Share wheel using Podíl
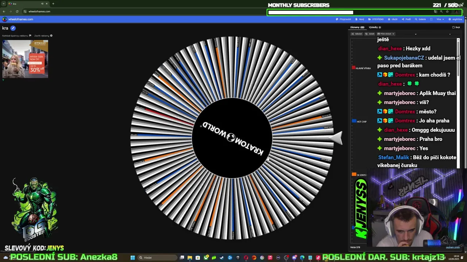Screen dimensions: 467x262 point(406,19)
